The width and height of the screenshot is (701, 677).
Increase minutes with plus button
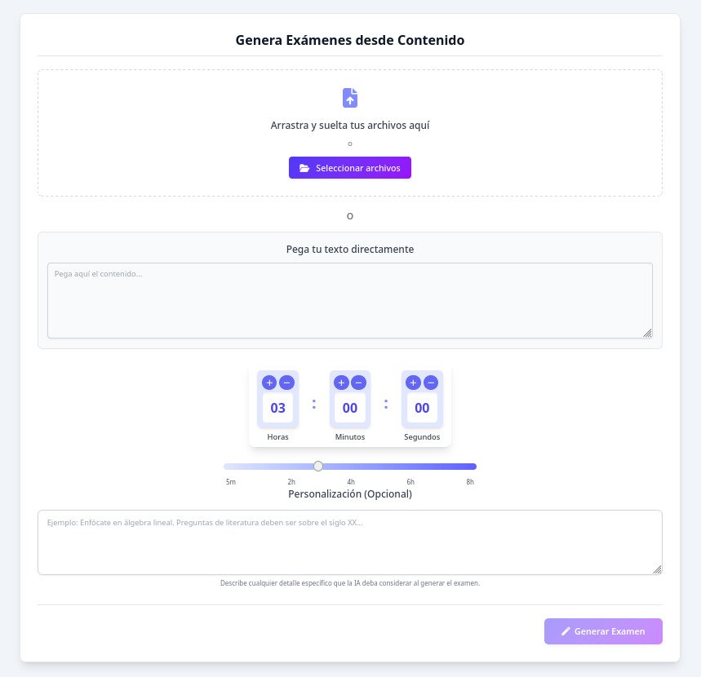pyautogui.click(x=341, y=383)
